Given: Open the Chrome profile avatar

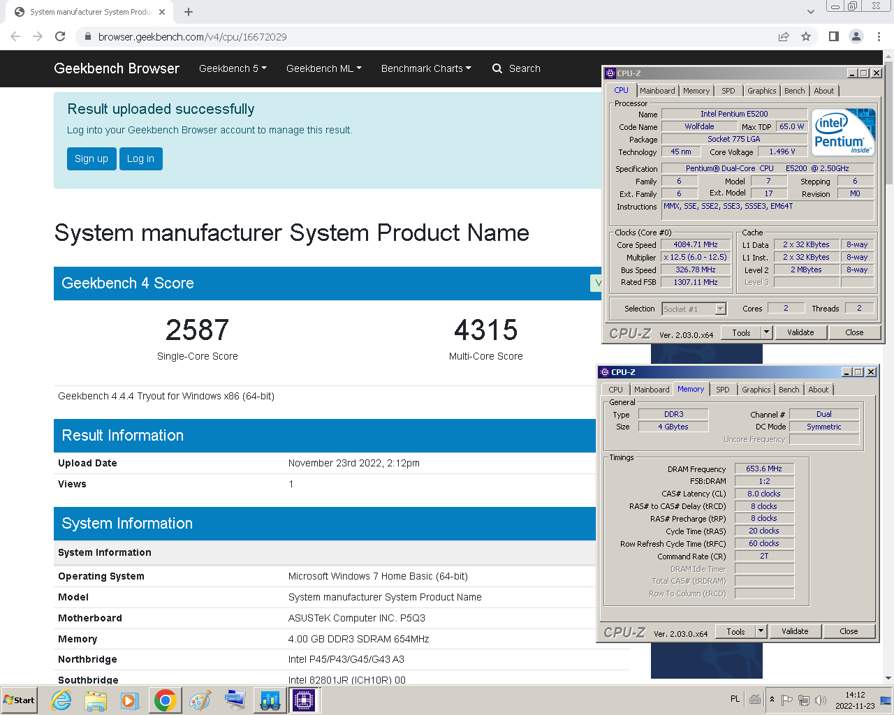Looking at the screenshot, I should [856, 36].
